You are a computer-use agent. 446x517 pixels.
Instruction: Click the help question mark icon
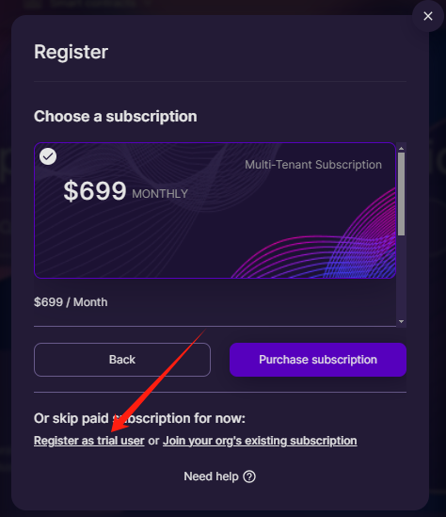249,477
